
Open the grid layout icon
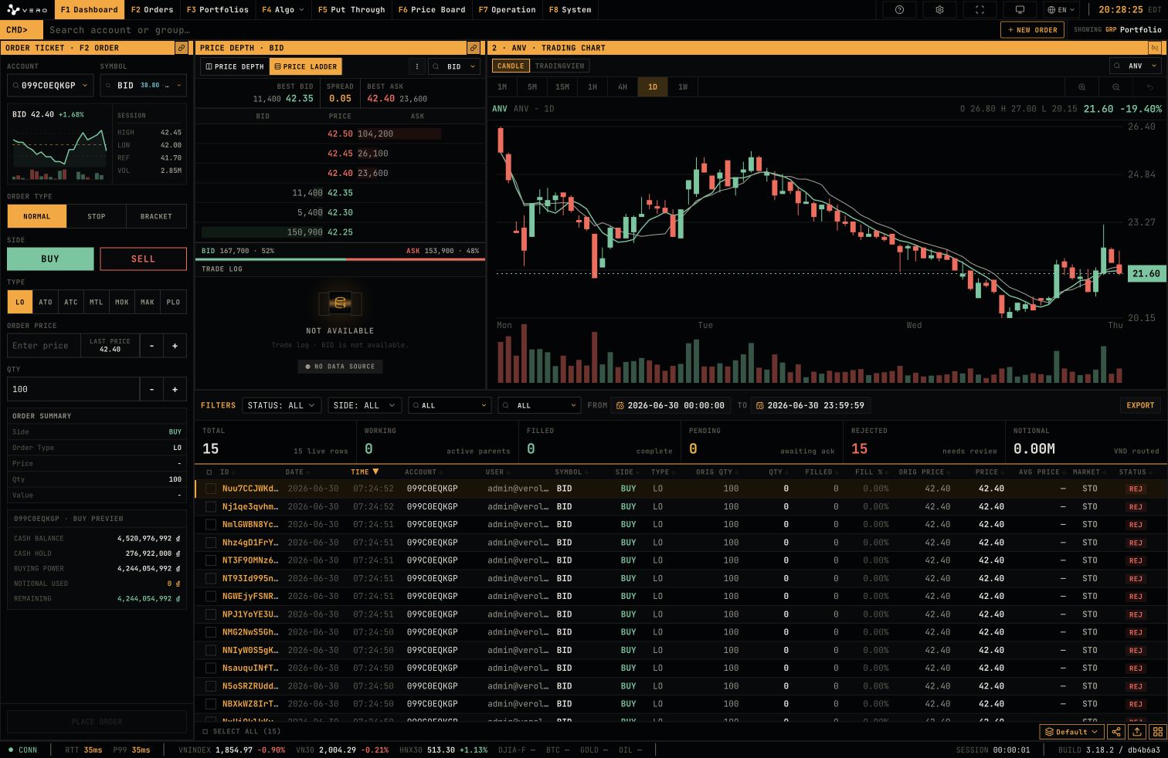tap(1157, 732)
